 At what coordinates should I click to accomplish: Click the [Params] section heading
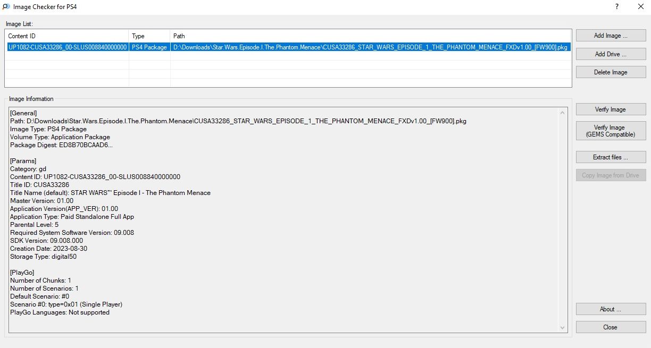point(23,160)
